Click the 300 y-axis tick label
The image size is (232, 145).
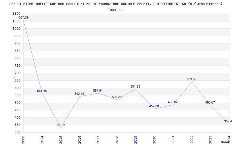tap(17, 132)
